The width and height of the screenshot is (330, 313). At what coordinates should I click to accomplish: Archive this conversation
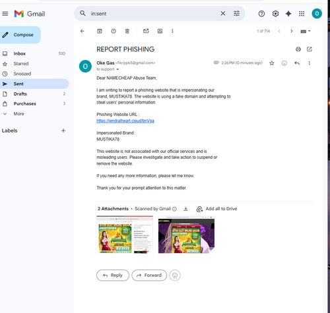(x=100, y=31)
